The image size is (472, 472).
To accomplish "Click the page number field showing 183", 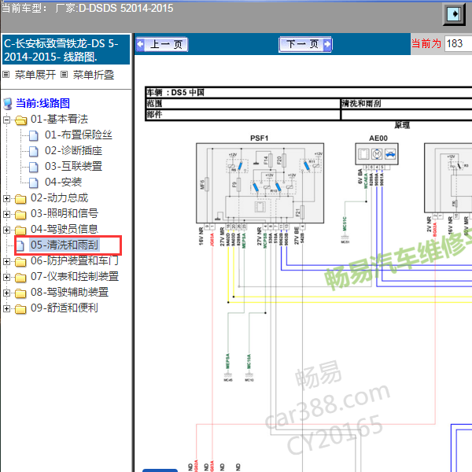I will tap(458, 43).
